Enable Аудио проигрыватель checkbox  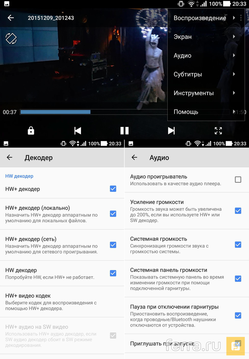[x=238, y=179]
